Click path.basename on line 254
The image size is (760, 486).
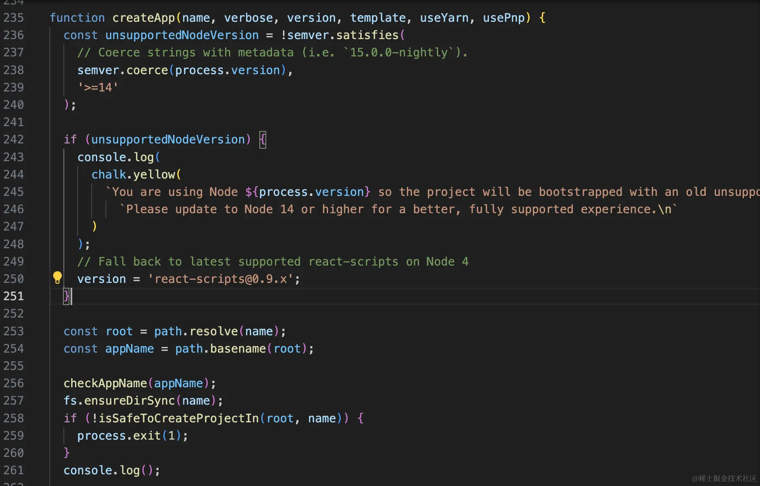coord(220,349)
